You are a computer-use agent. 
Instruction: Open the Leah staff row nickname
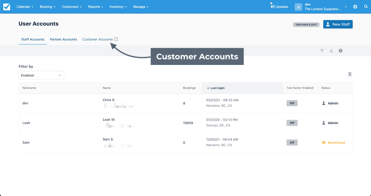tap(26, 123)
